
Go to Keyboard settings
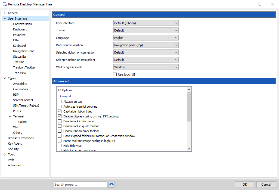[x=19, y=46]
